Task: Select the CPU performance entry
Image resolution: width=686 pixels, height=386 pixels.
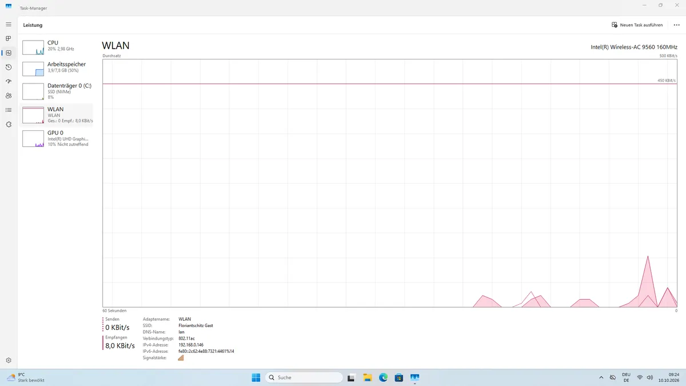Action: [57, 47]
